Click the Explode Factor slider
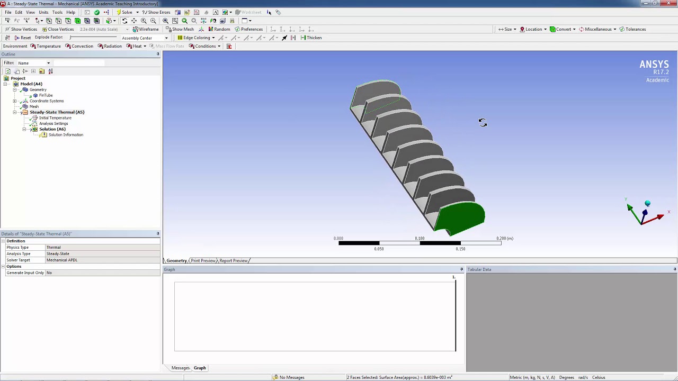This screenshot has width=678, height=381. click(x=93, y=38)
